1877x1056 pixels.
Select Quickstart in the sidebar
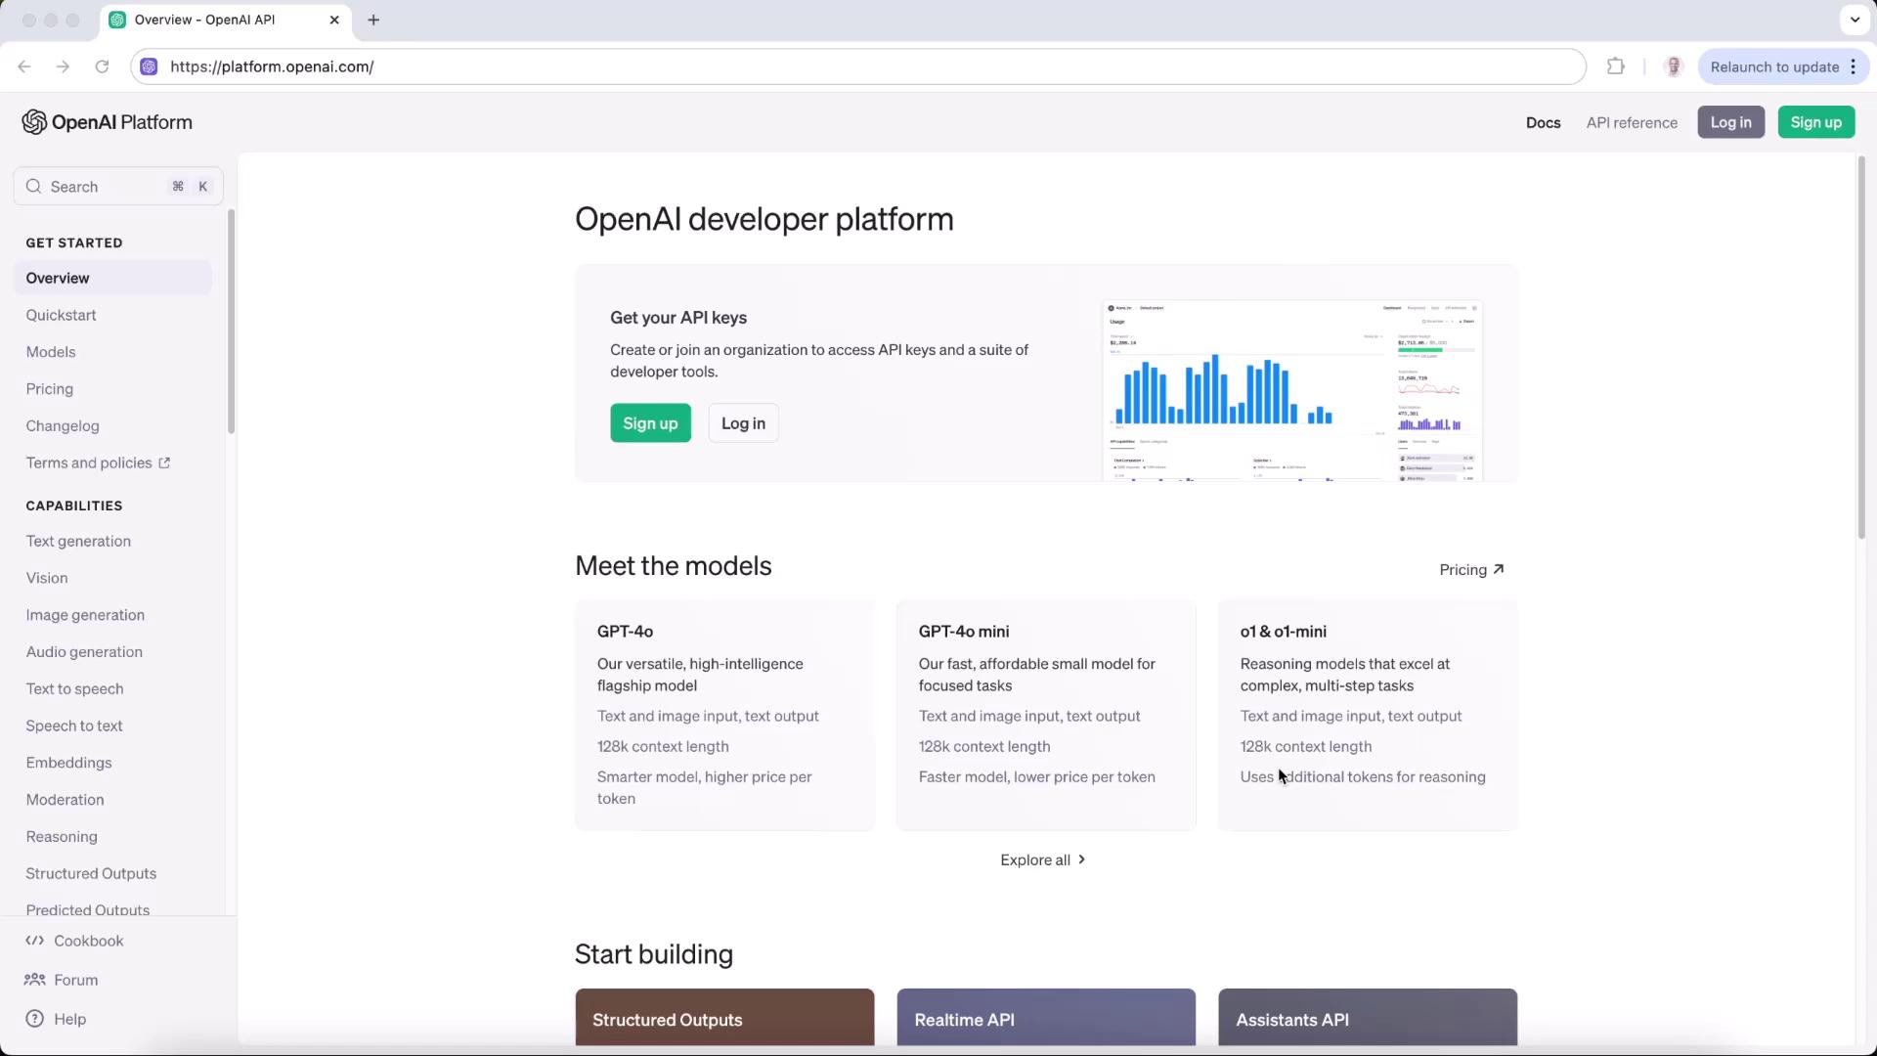coord(61,315)
